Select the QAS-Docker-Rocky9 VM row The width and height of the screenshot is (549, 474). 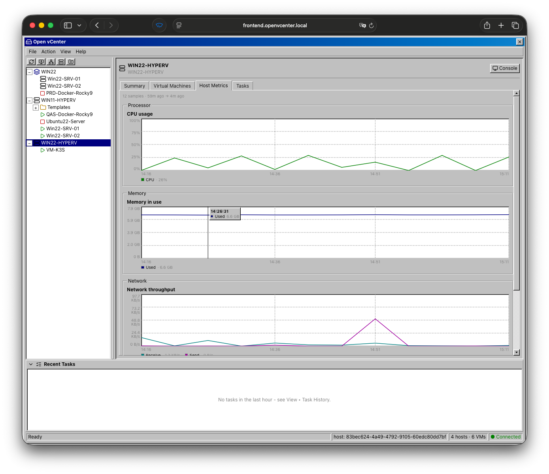(68, 114)
